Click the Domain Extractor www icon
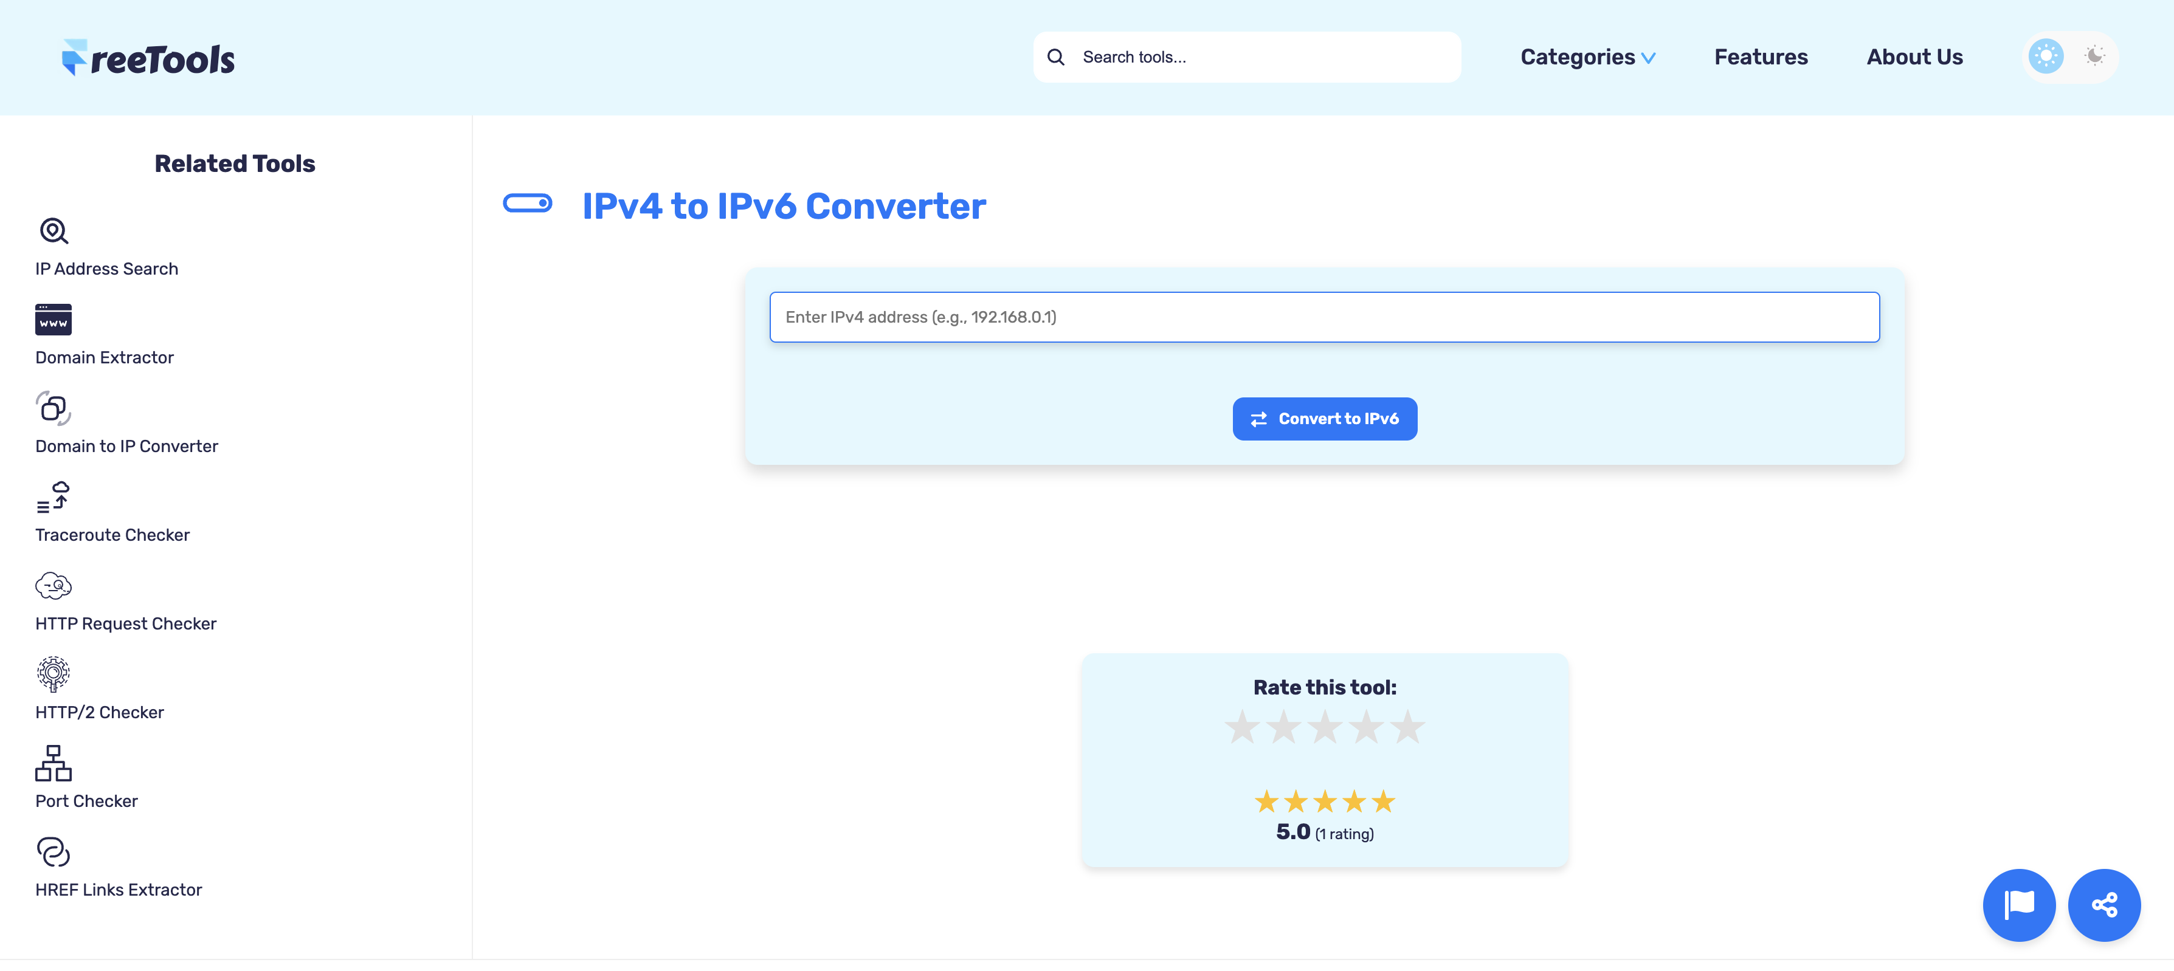Image resolution: width=2174 pixels, height=971 pixels. 53,320
